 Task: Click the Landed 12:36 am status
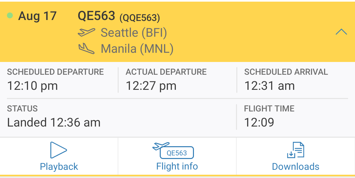point(54,122)
